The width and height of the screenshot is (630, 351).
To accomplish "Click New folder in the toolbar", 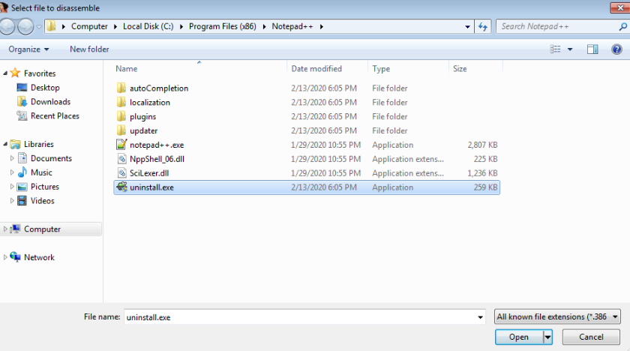I will [89, 49].
